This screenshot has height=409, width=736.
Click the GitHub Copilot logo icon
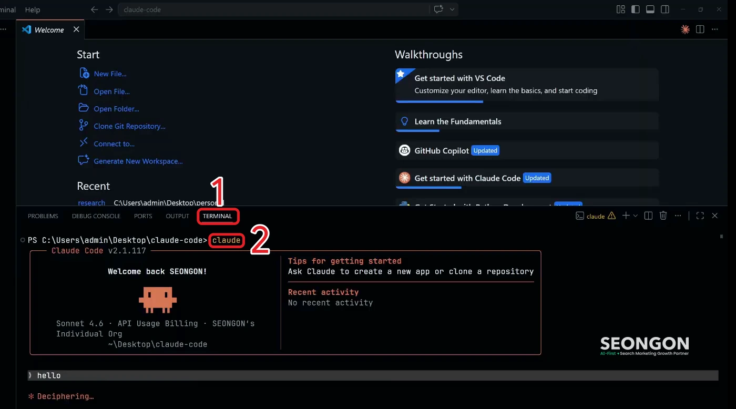(404, 150)
